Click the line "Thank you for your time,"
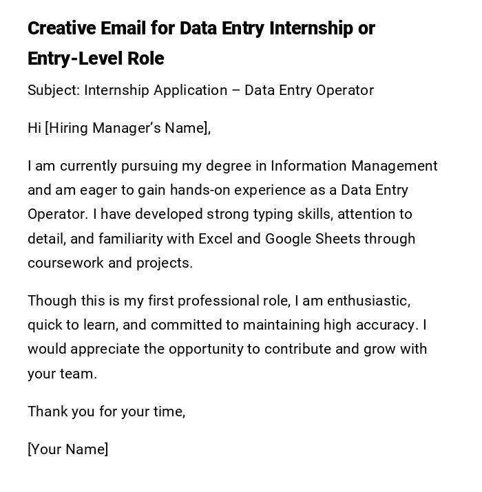482x492 pixels. click(107, 411)
